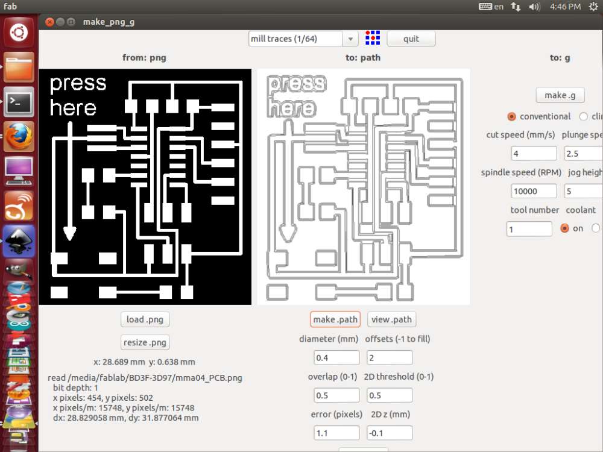Click the tool number field showing 1
Screen dimensions: 603x452
(529, 229)
